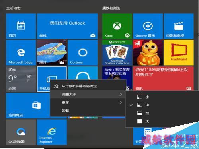Click the 生活动态 group header
This screenshot has width=199, height=149.
tap(13, 8)
